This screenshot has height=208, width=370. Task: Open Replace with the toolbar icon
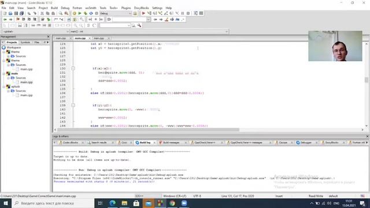pos(66,13)
